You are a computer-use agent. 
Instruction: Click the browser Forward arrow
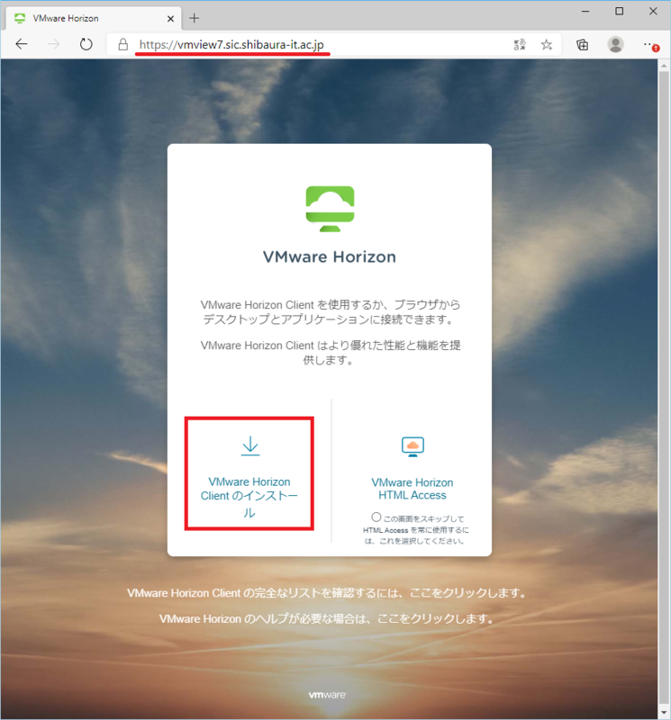pos(54,44)
